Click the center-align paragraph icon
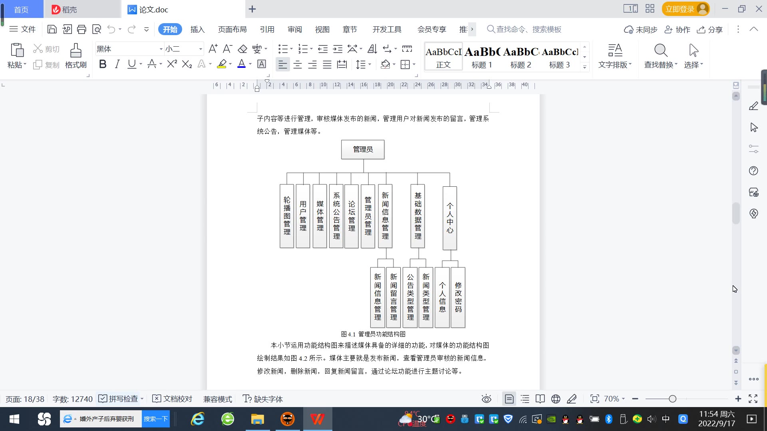Viewport: 767px width, 431px height. coord(298,65)
